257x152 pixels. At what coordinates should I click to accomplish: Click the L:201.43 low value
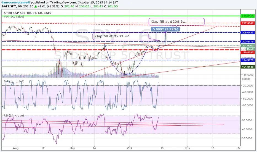pos(97,6)
